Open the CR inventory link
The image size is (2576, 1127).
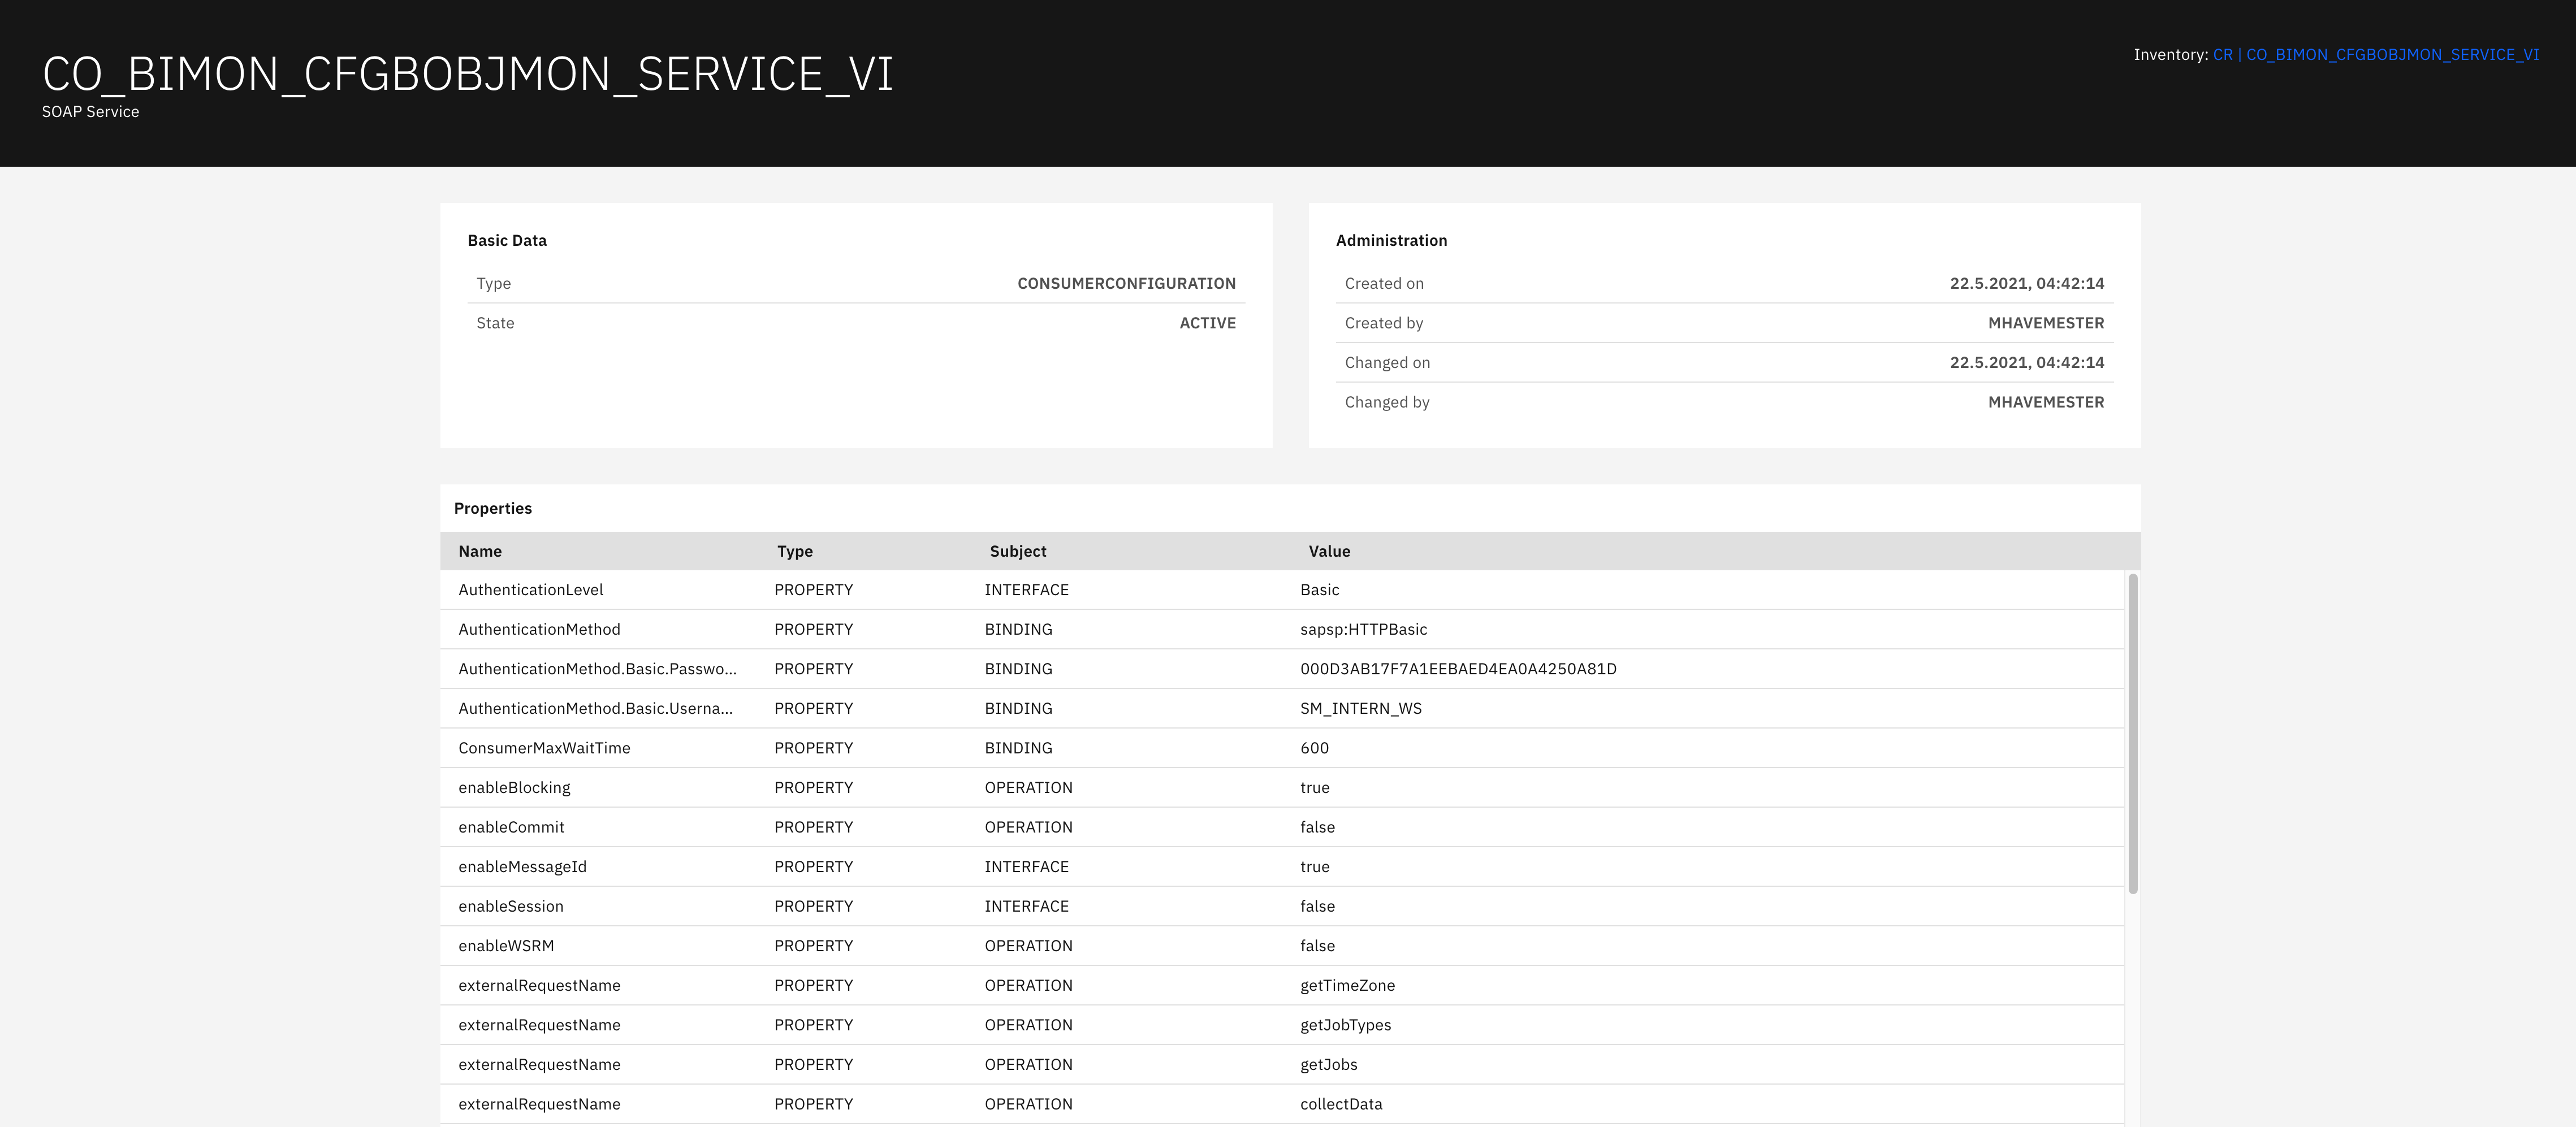click(2222, 55)
